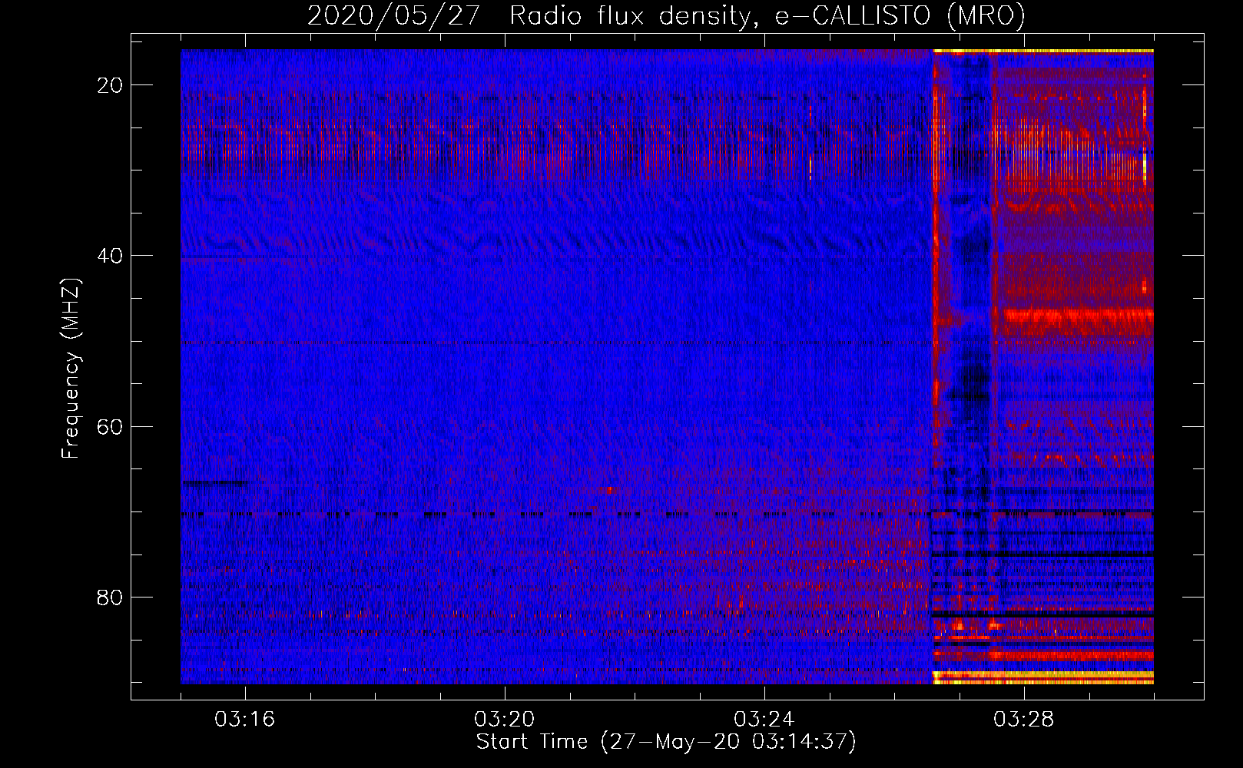Click the 03:28 time axis label

click(x=1024, y=720)
